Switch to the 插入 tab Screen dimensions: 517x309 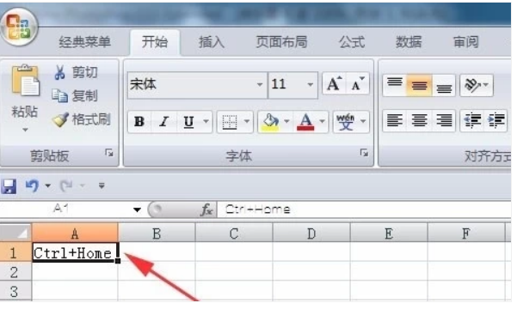(212, 42)
